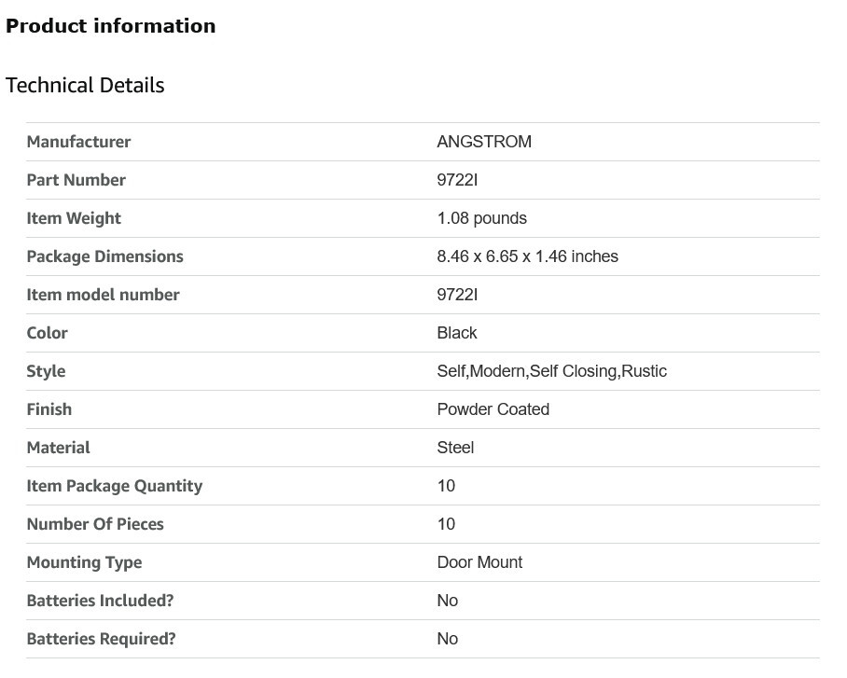Click the Technical Details heading
The width and height of the screenshot is (847, 678).
(x=85, y=86)
